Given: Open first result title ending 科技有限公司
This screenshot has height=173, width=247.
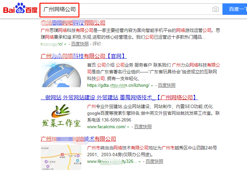Looking at the screenshot, I should click(73, 23).
